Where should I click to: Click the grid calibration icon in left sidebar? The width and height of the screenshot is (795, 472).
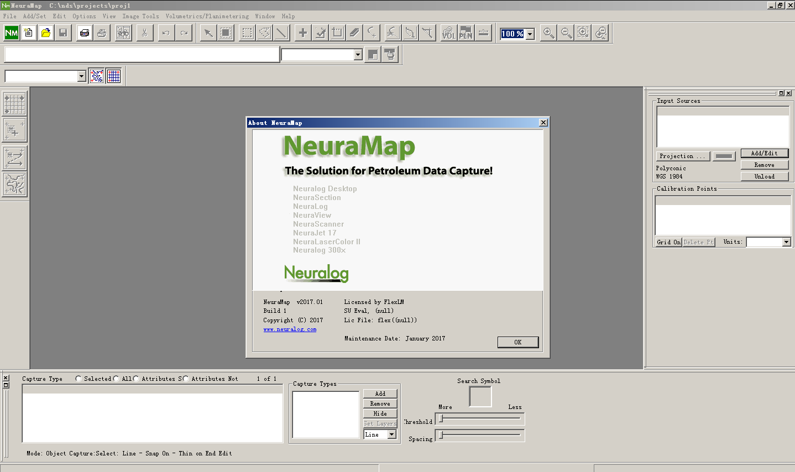pos(14,103)
